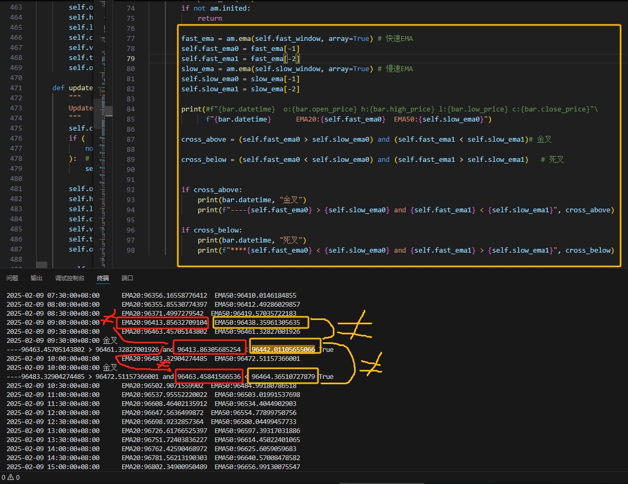
Task: Click terminal timestamp '2025-02-09 10:30:00+08:00'
Action: click(53, 385)
